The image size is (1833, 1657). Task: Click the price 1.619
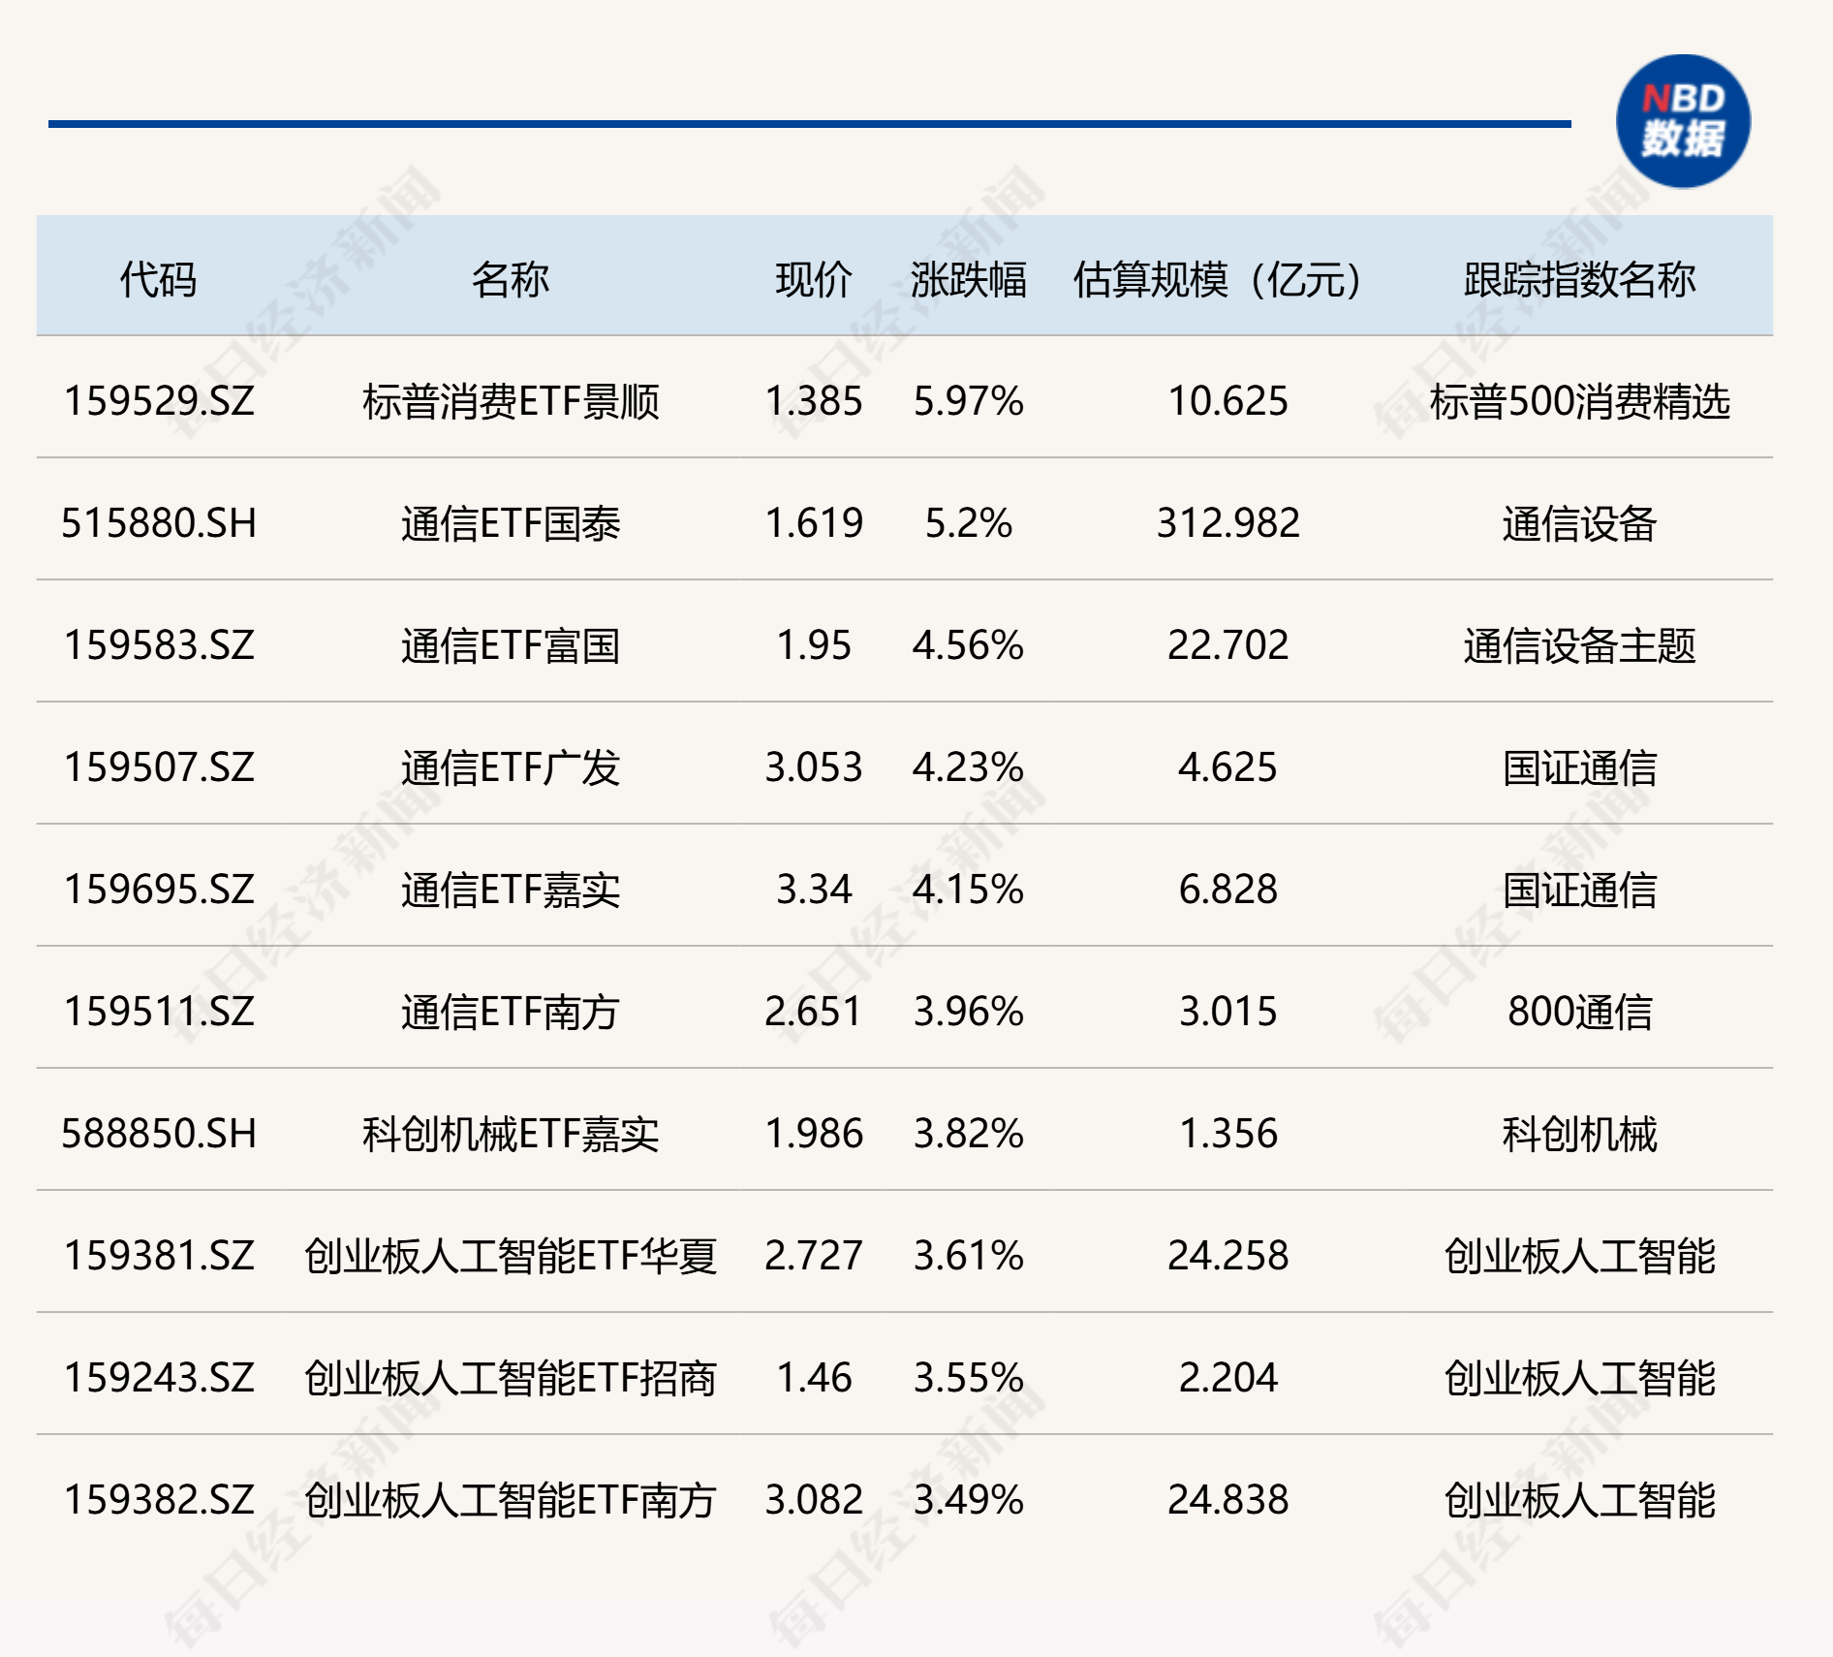(814, 523)
